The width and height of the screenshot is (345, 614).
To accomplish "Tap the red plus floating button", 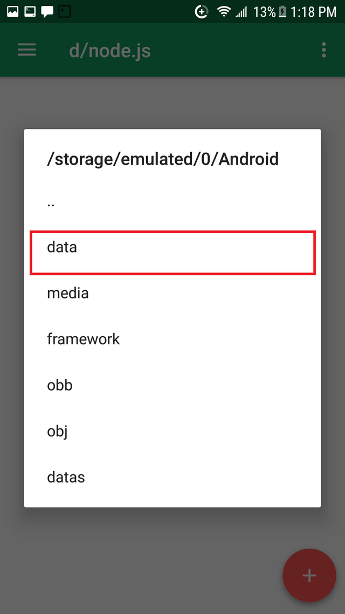I will [x=309, y=575].
